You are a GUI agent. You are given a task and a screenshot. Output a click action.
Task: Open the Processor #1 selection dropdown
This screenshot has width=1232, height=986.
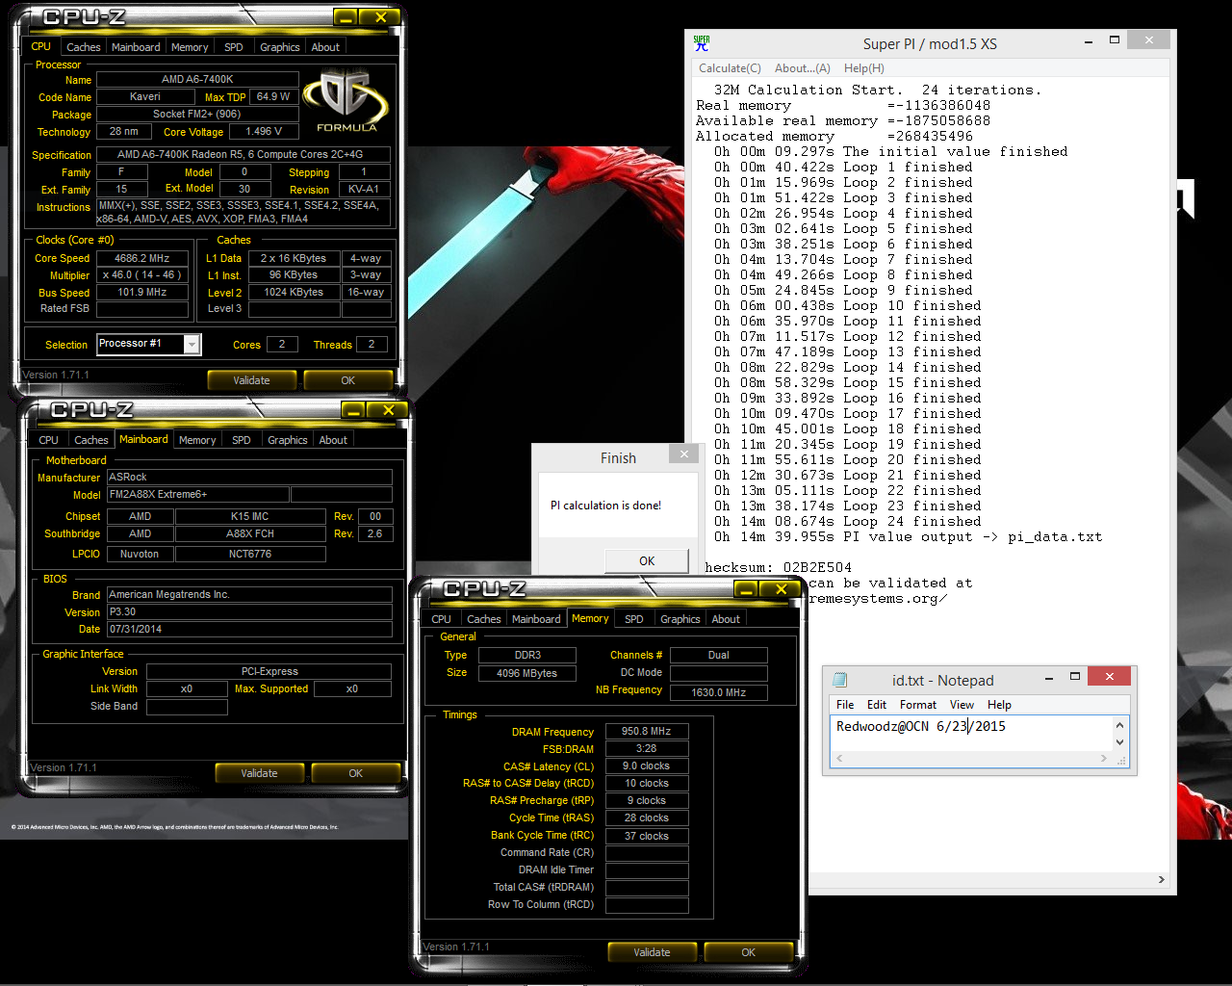click(x=192, y=345)
